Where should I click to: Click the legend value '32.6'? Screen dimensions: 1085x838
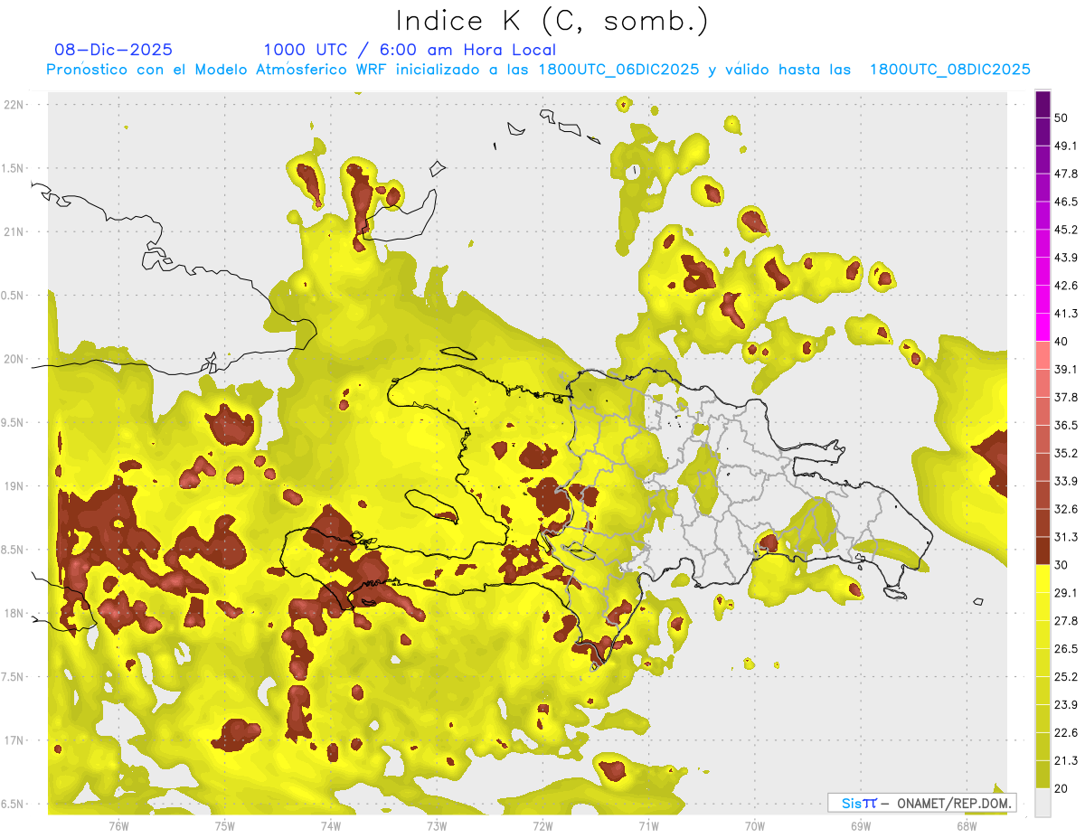coord(1066,509)
